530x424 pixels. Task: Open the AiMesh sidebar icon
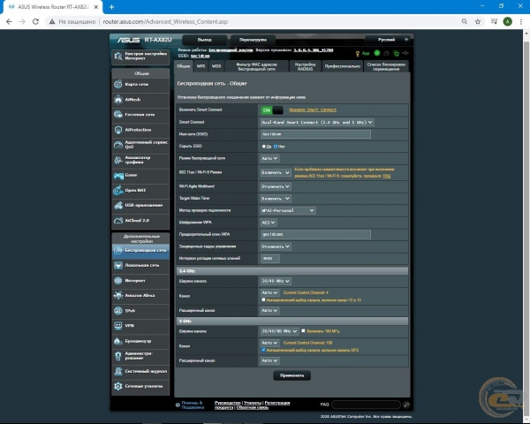pos(118,100)
